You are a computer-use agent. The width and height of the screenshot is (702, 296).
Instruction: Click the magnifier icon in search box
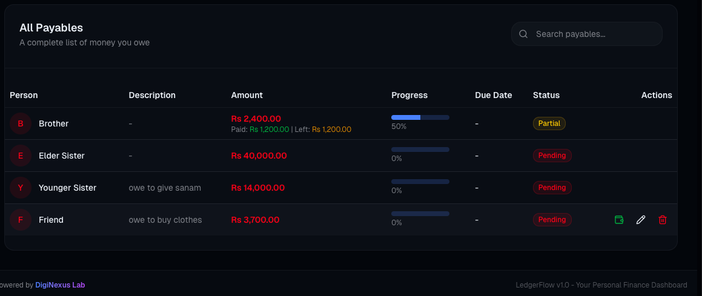click(x=523, y=34)
